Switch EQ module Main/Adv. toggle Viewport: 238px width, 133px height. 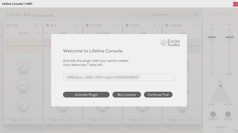click(62, 120)
